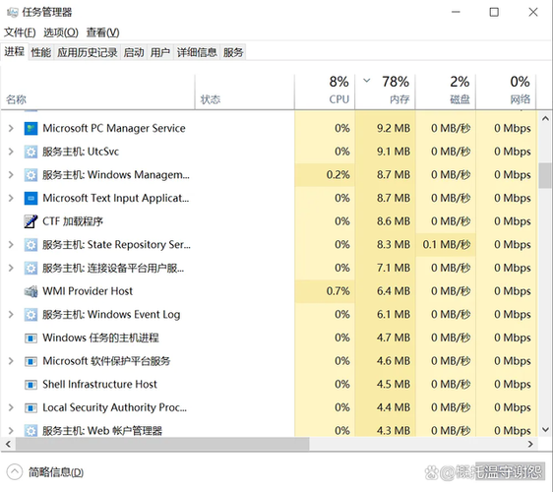Open the 查看(V) menu

(x=102, y=32)
